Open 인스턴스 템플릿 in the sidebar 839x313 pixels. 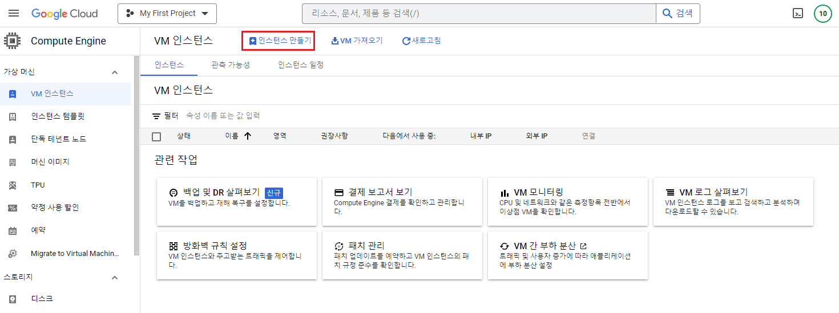pos(65,116)
